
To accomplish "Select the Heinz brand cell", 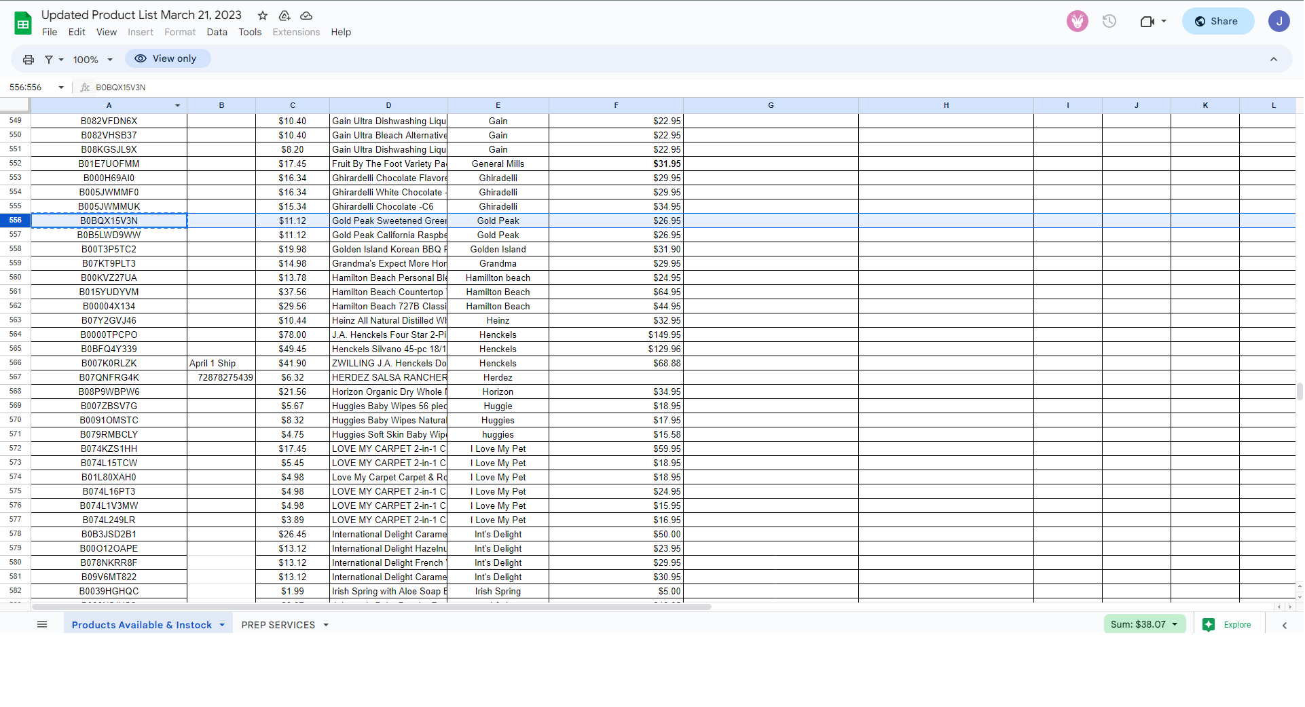I will click(498, 321).
